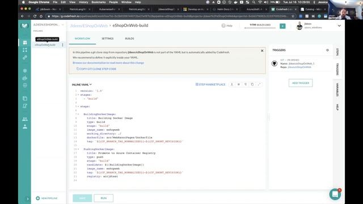
Task: Open the three-dot menu for eShopOnWeb-build pipeline
Action: coord(62,45)
